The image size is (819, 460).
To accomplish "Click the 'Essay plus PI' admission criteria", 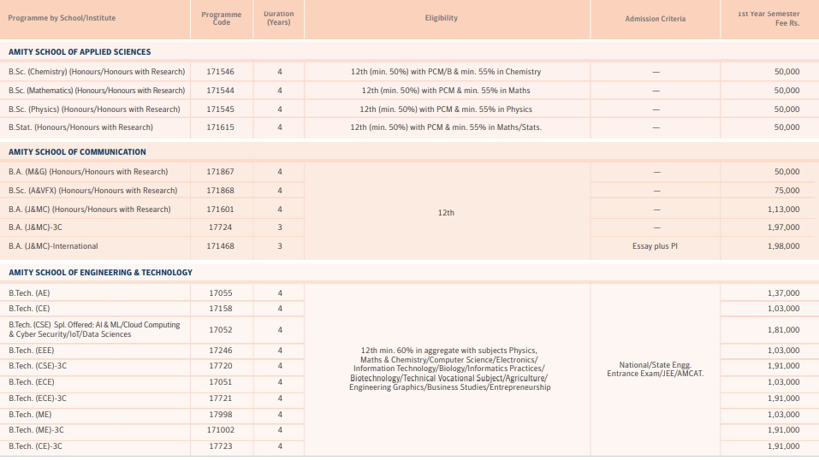I will 655,246.
